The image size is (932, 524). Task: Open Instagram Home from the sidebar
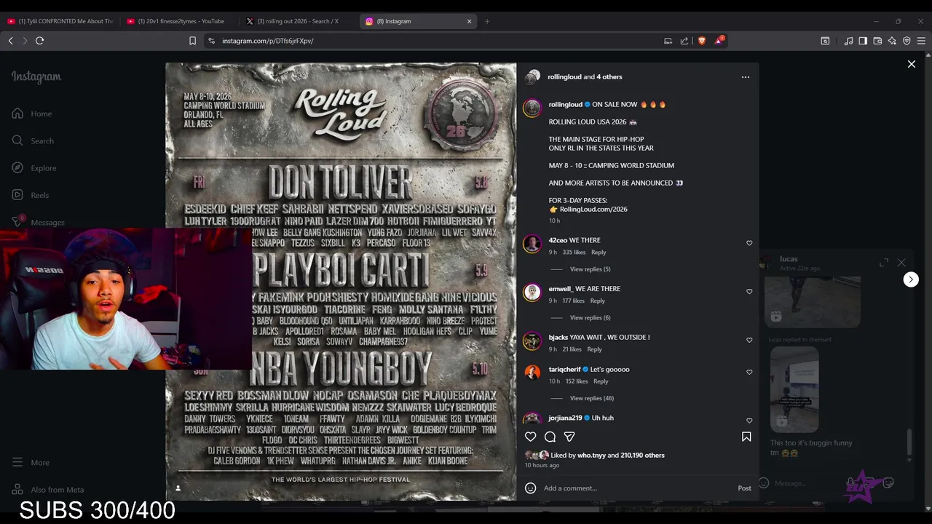click(x=31, y=114)
